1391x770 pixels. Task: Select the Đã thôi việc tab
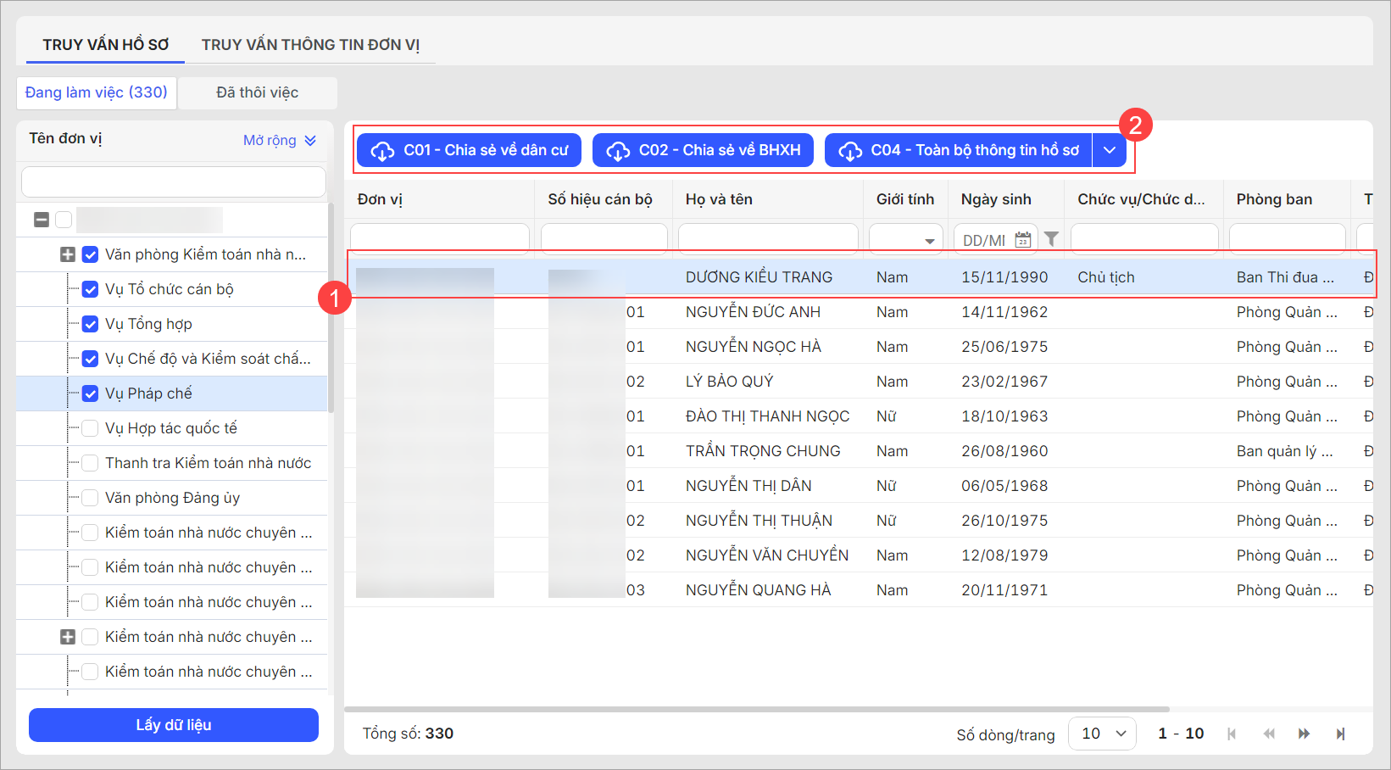(257, 92)
